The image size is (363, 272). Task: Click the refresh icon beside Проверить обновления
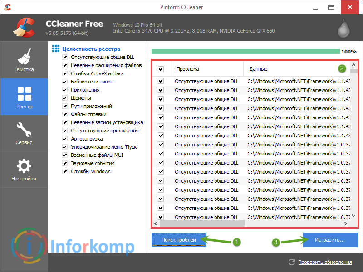292,262
